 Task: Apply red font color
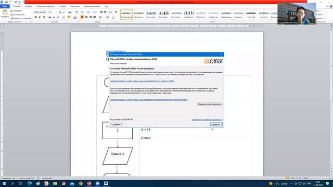pos(75,17)
